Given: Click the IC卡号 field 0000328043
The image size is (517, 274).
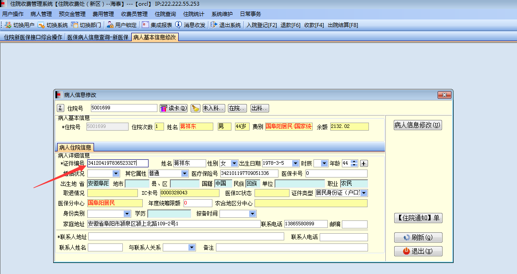Looking at the screenshot, I should 190,193.
